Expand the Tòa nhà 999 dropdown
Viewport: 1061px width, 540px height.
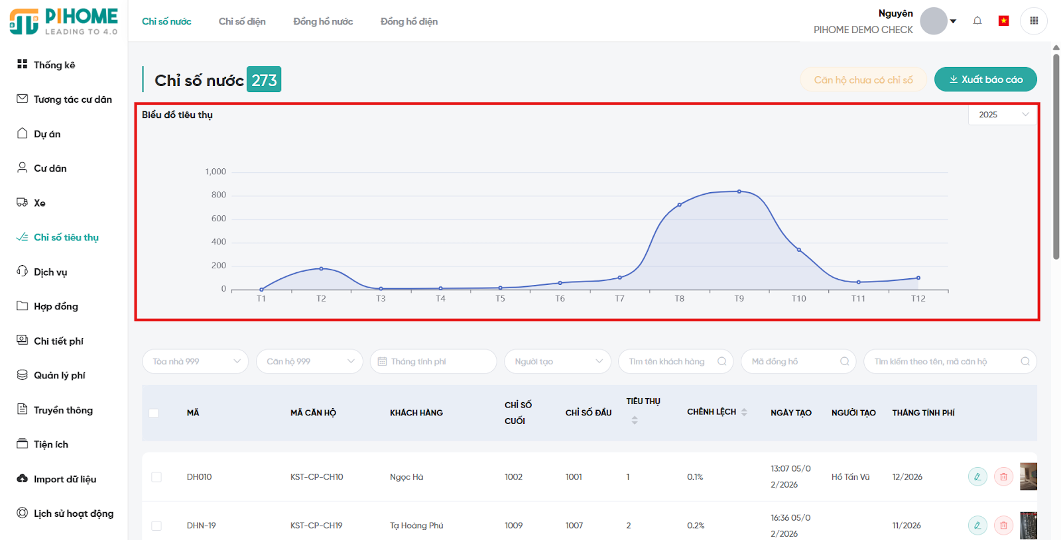point(195,361)
